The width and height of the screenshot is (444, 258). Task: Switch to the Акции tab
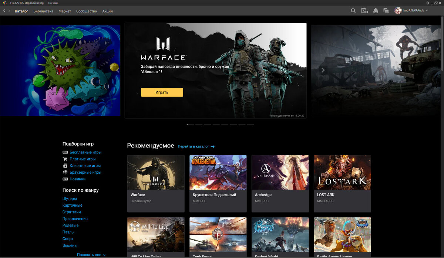107,11
